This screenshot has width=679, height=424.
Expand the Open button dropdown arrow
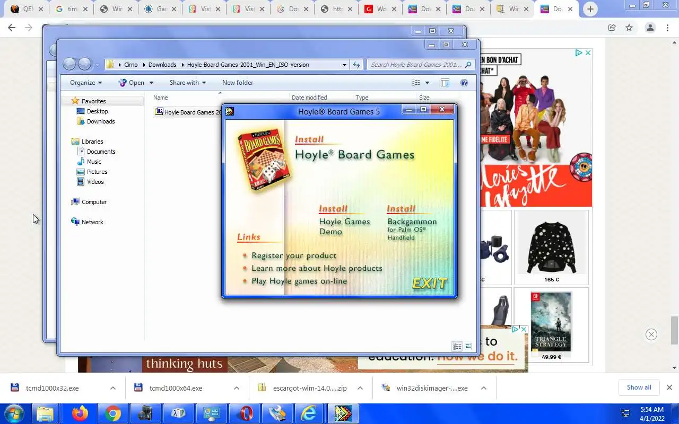tap(151, 83)
